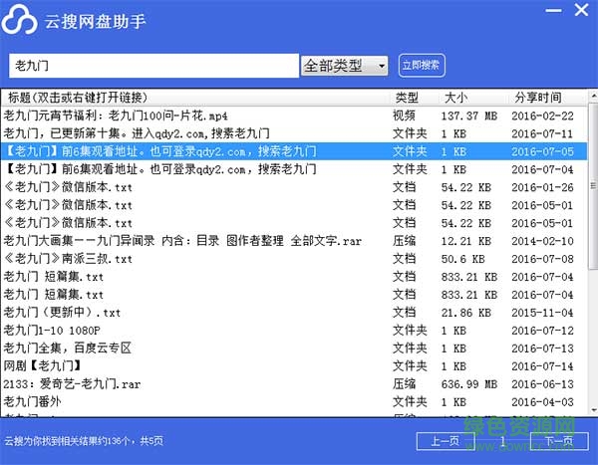
Task: Open 《老九门》南派三叔.txt result
Action: [68, 259]
